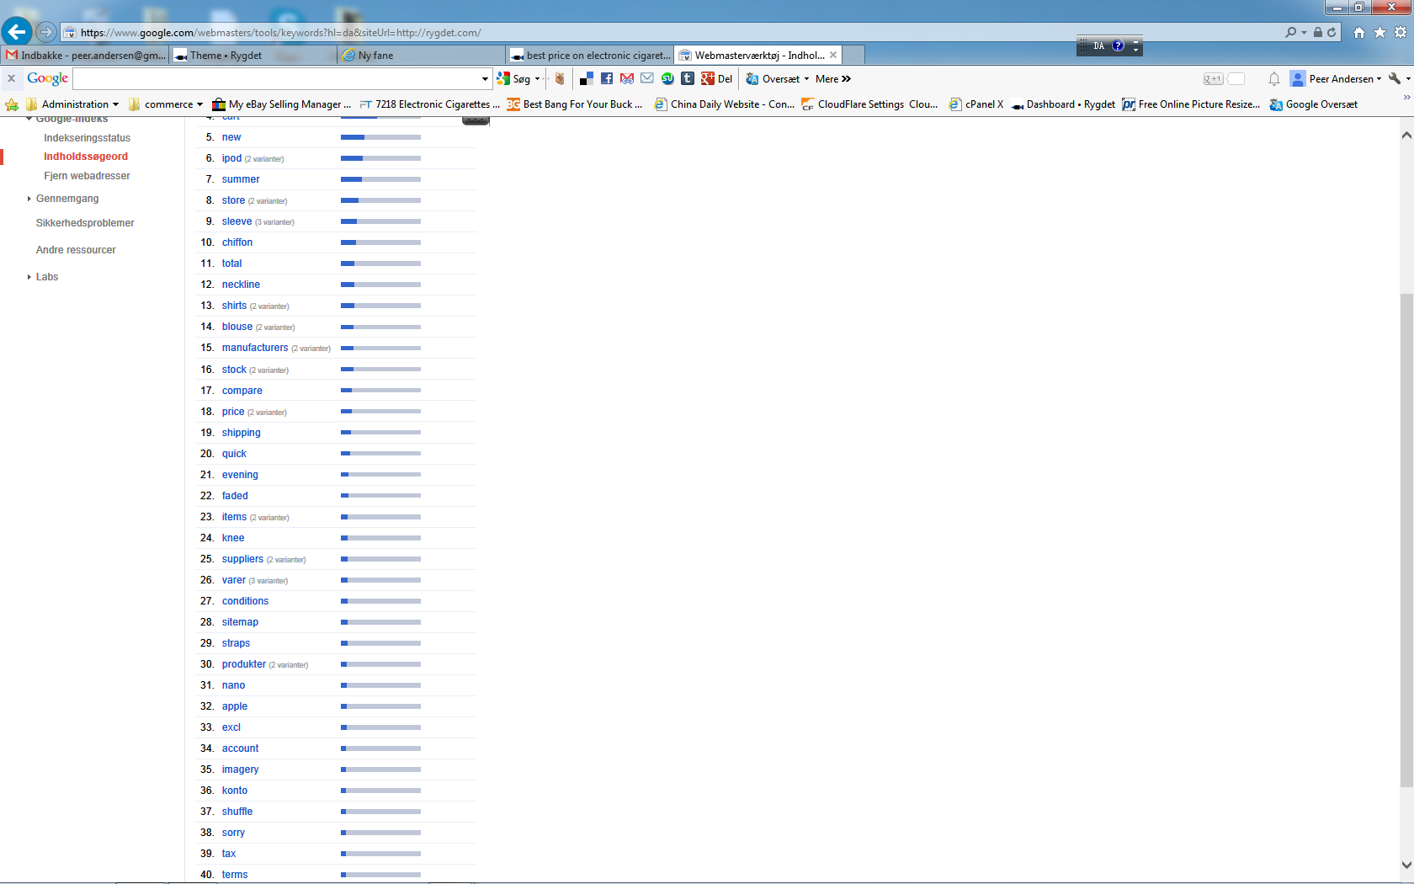Open the notifications bell icon
This screenshot has height=884, width=1414.
1274,78
